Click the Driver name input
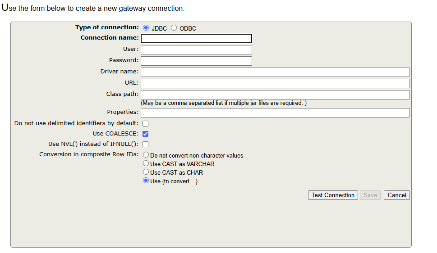 tap(275, 72)
